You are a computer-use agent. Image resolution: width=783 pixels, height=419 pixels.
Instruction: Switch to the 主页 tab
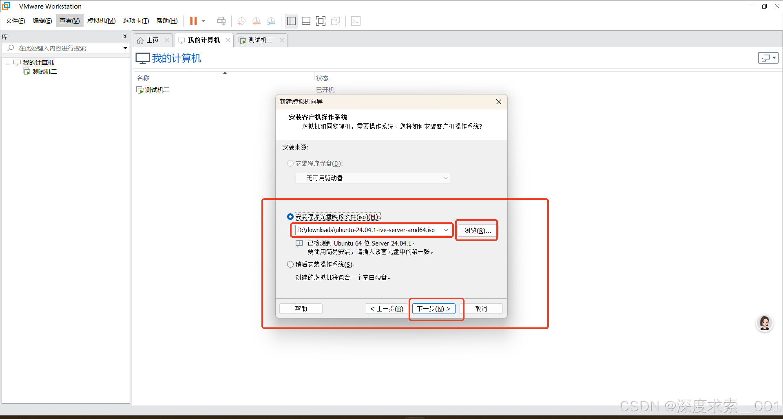pyautogui.click(x=153, y=40)
